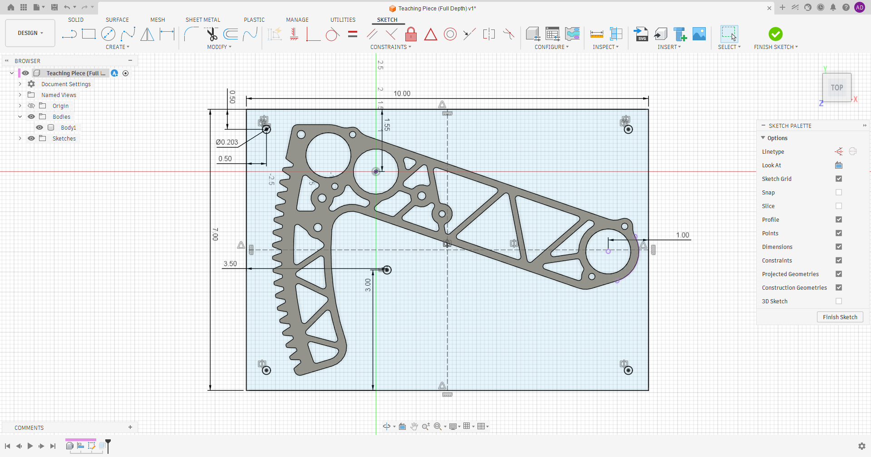The width and height of the screenshot is (871, 457).
Task: Apply the Tangent constraint
Action: coord(333,34)
